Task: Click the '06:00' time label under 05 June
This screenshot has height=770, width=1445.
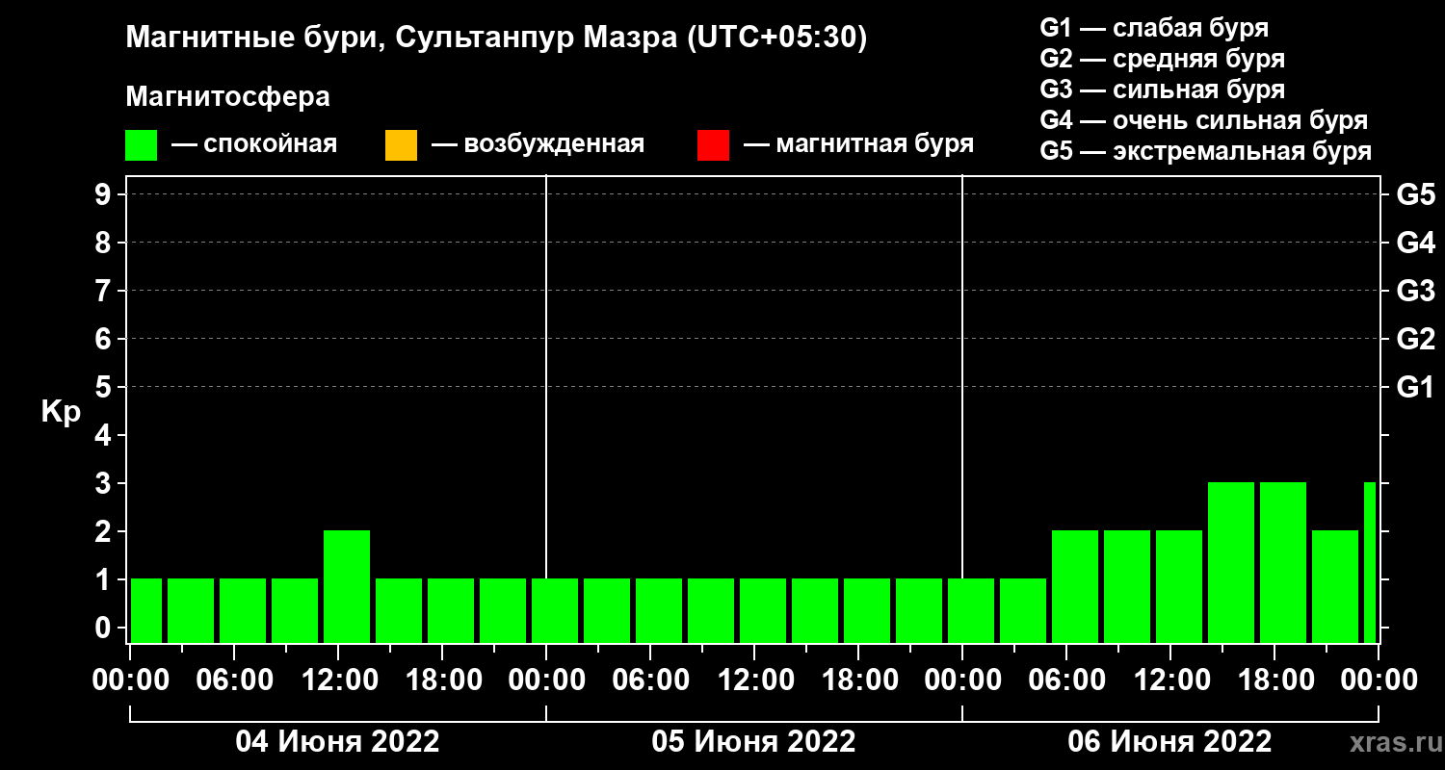Action: click(x=650, y=680)
